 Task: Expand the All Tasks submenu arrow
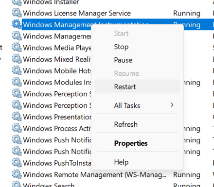(172, 105)
